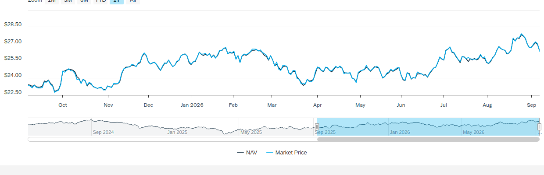Grab the right navigator range handle
544x175 pixels.
click(x=540, y=127)
